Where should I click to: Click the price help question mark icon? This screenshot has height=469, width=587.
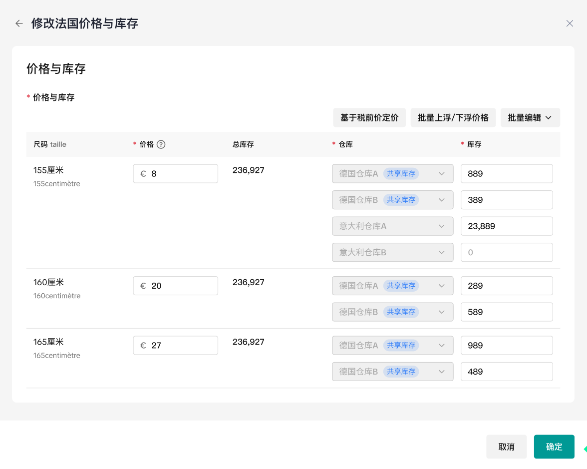coord(161,144)
